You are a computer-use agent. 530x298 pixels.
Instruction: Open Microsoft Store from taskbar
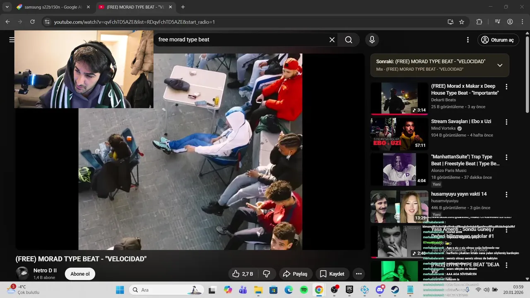click(x=273, y=290)
